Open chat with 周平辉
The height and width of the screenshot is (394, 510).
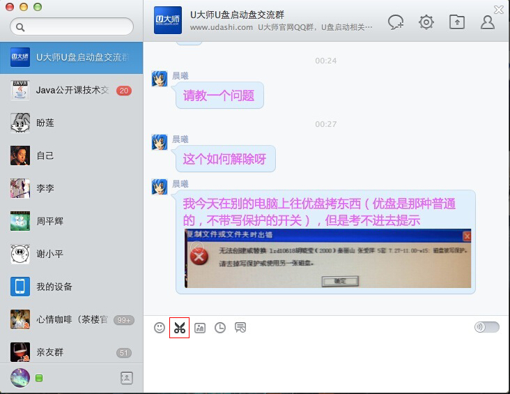[x=72, y=221]
